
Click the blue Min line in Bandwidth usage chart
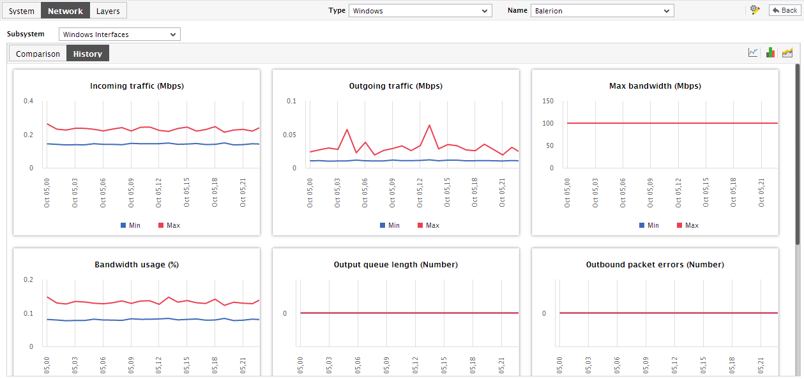click(x=153, y=319)
